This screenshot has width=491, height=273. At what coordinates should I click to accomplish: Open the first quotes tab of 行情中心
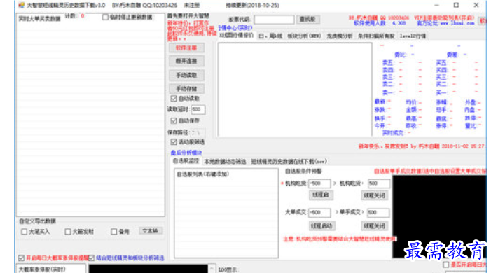click(x=237, y=36)
